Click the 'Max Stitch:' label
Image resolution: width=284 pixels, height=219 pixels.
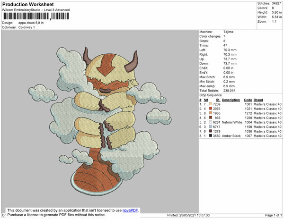[207, 77]
